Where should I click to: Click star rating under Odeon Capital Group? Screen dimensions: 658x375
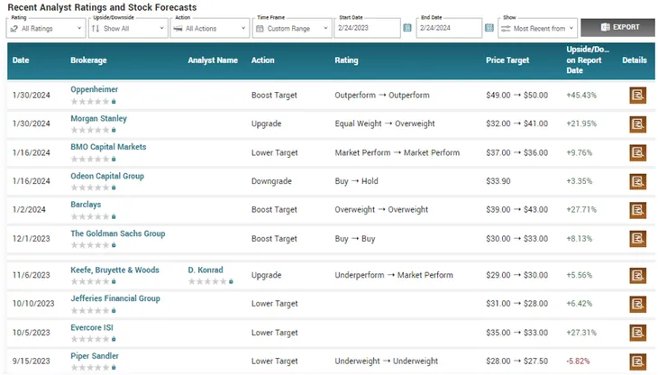click(x=90, y=187)
